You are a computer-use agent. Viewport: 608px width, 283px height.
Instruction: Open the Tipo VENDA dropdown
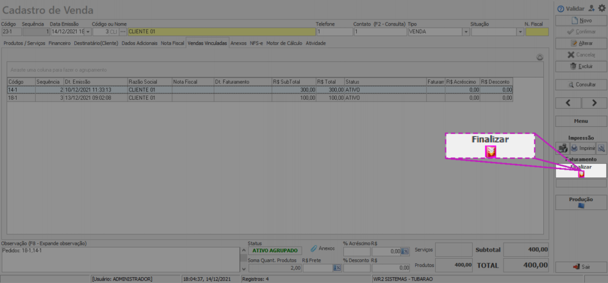tap(465, 32)
